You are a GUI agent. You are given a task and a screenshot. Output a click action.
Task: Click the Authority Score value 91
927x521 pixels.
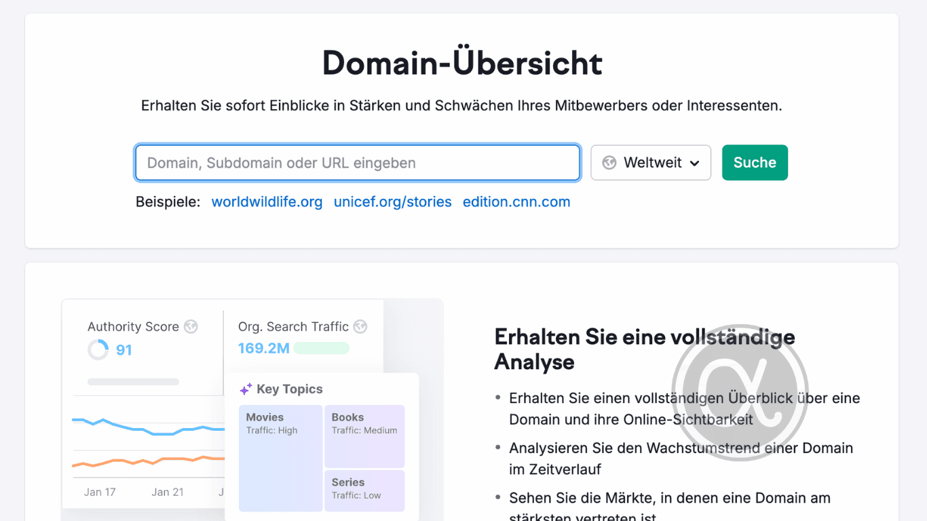tap(124, 350)
